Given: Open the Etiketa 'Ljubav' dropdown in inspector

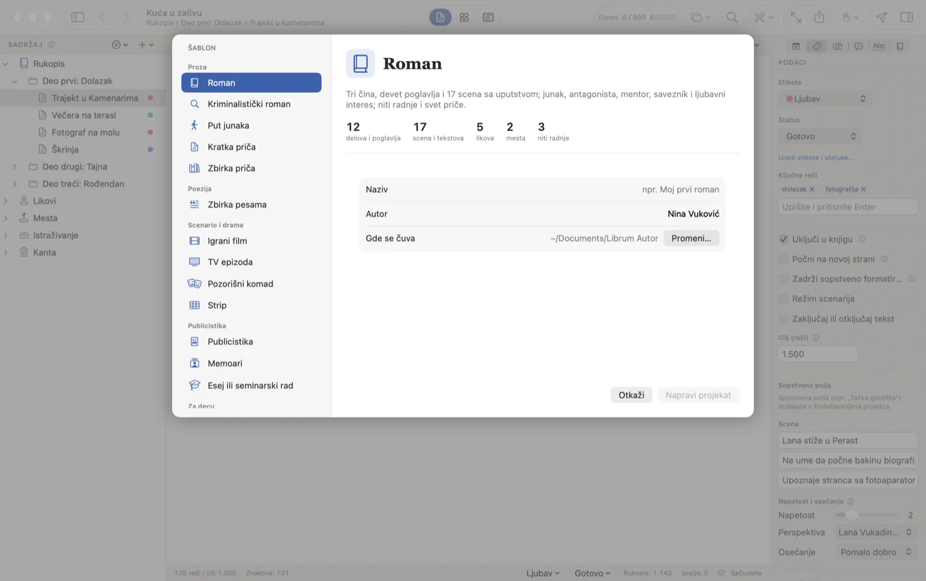Looking at the screenshot, I should point(825,99).
